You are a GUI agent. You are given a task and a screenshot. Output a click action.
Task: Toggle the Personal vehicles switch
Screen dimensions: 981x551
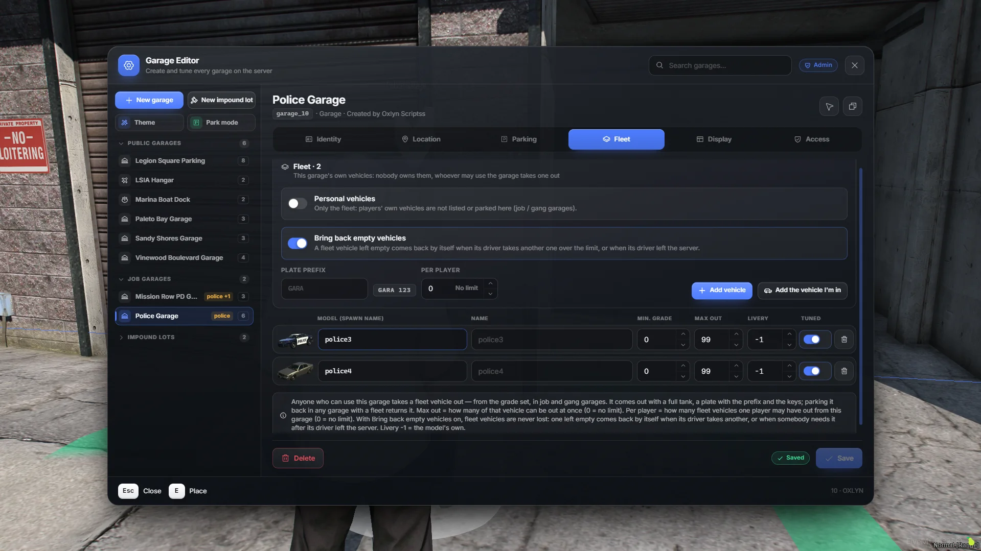pyautogui.click(x=298, y=204)
